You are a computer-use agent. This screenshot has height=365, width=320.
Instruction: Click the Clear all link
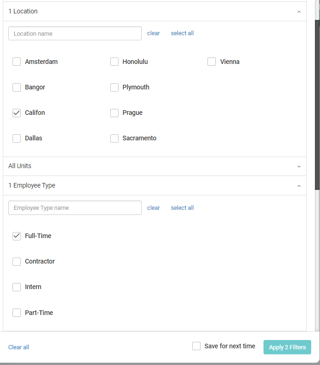click(x=19, y=347)
